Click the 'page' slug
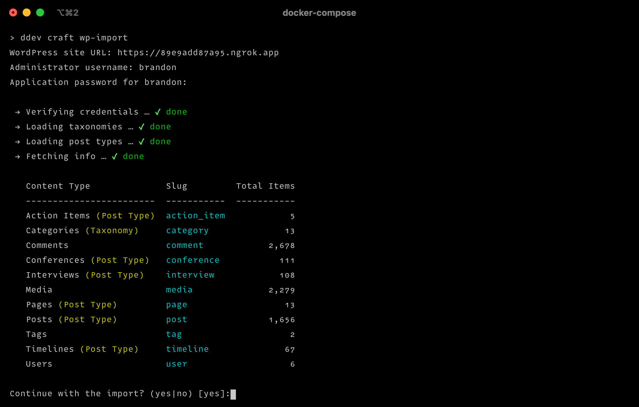Screen dimensions: 639x407 coord(177,305)
